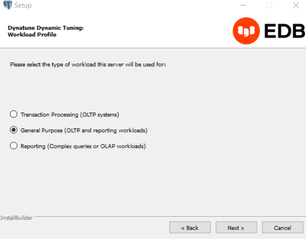Click the InstallBuilder label at bottom
The image size is (306, 239).
click(16, 218)
